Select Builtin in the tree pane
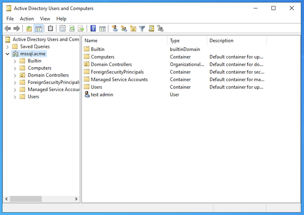 pos(35,61)
